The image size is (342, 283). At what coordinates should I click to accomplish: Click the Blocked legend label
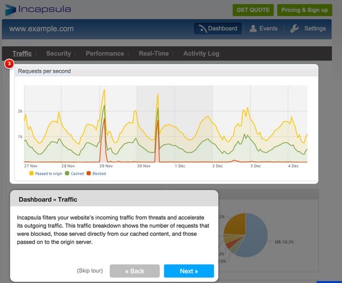99,174
